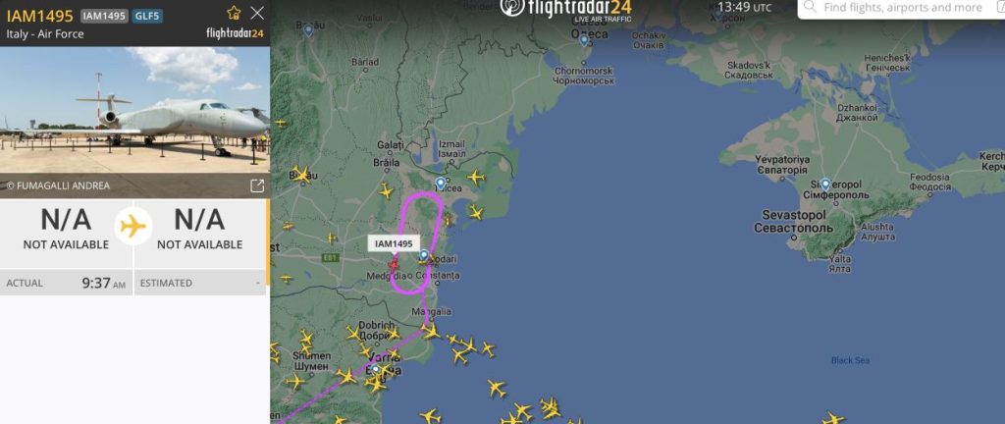Select the Simferopol airport pin marker
Viewport: 1005px width, 424px height.
pos(825,185)
